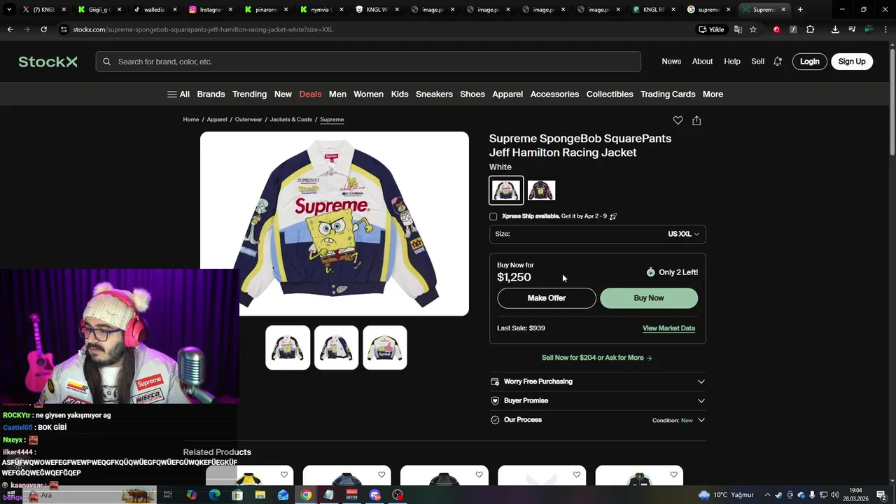Reload the page with the refresh icon
The image size is (896, 504).
pyautogui.click(x=43, y=29)
